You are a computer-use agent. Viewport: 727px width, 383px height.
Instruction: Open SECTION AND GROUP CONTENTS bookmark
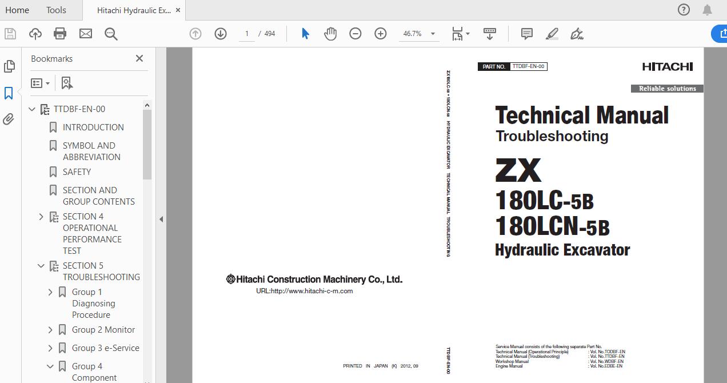point(99,196)
